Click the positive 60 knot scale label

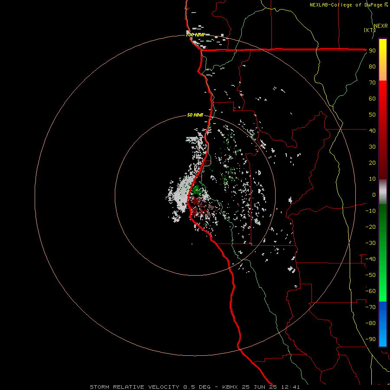point(372,98)
